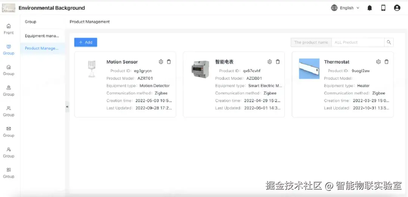Focus the ALL Product search field

pyautogui.click(x=358, y=42)
